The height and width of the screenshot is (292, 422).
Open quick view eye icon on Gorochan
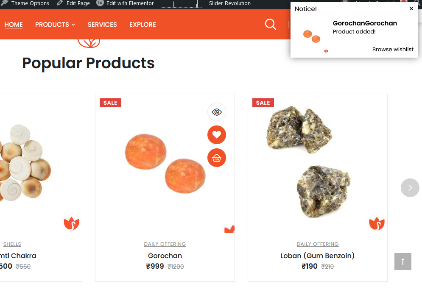tap(217, 112)
